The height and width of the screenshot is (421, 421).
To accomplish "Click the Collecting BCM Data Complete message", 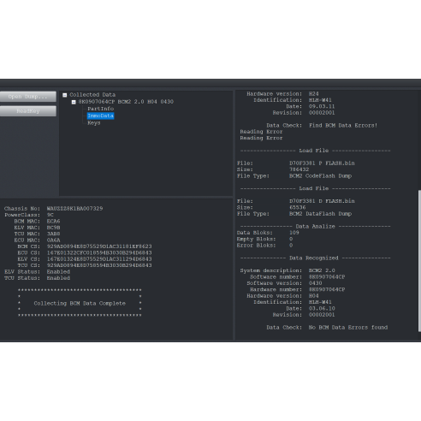I will coord(80,304).
